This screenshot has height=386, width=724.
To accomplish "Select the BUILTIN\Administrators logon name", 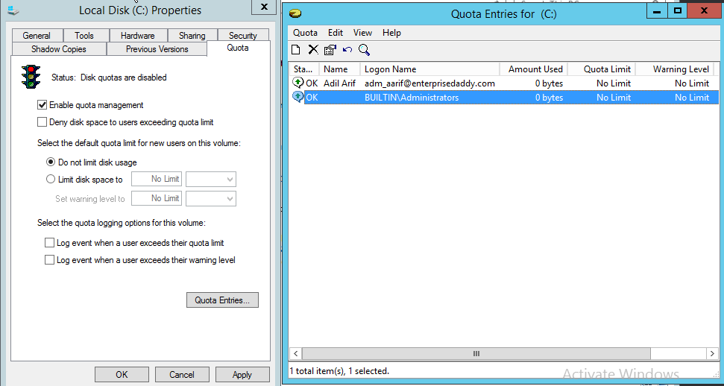I will 412,98.
